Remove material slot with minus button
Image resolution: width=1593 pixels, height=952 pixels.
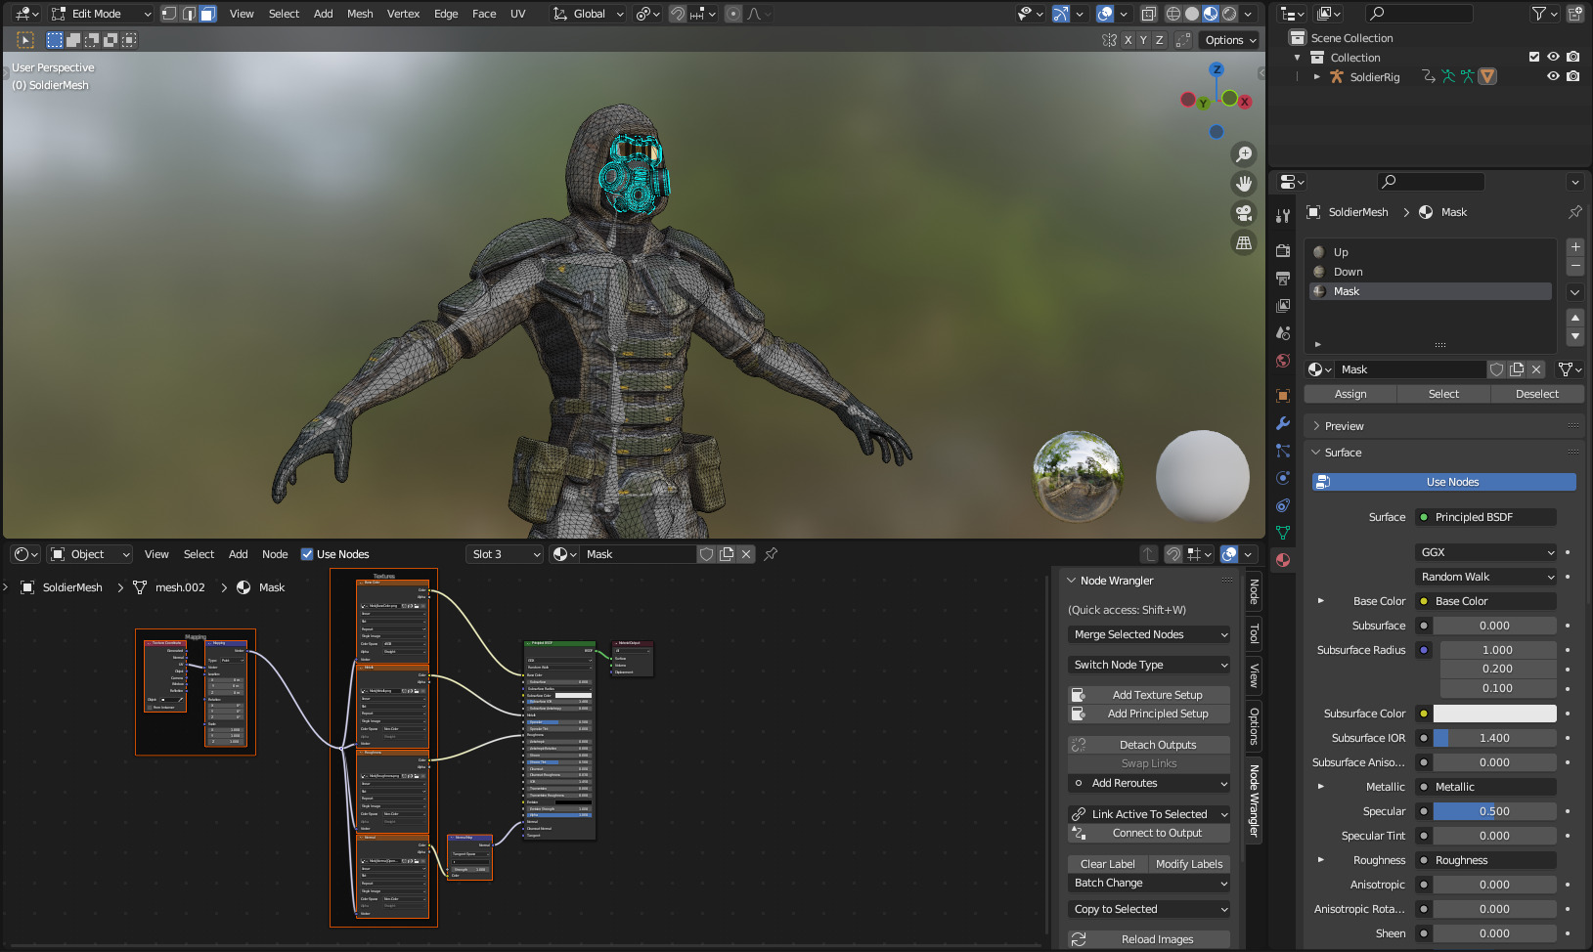(1575, 266)
